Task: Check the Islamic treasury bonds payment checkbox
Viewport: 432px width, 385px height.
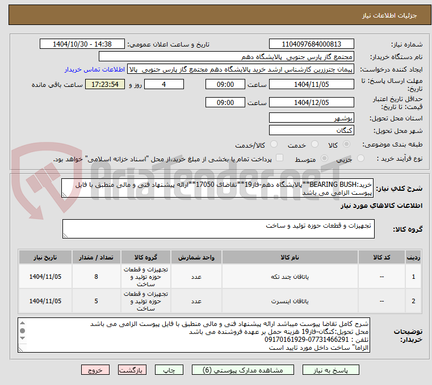Action: coord(280,158)
